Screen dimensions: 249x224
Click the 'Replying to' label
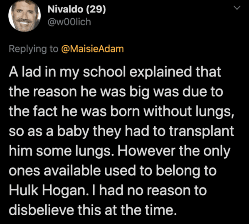pos(34,49)
